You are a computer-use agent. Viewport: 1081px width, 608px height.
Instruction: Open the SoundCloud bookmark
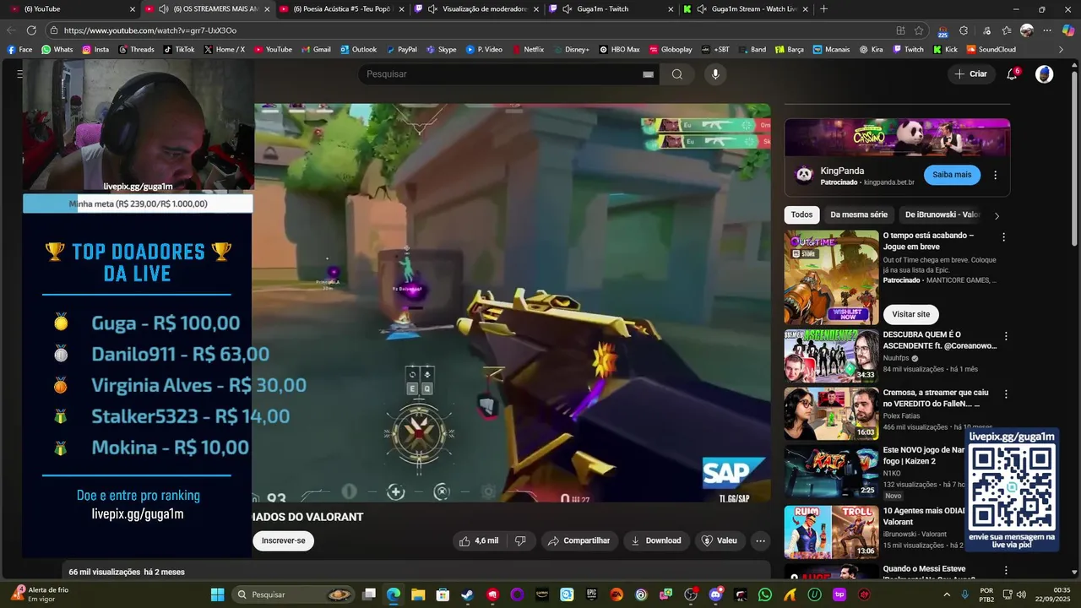(991, 49)
